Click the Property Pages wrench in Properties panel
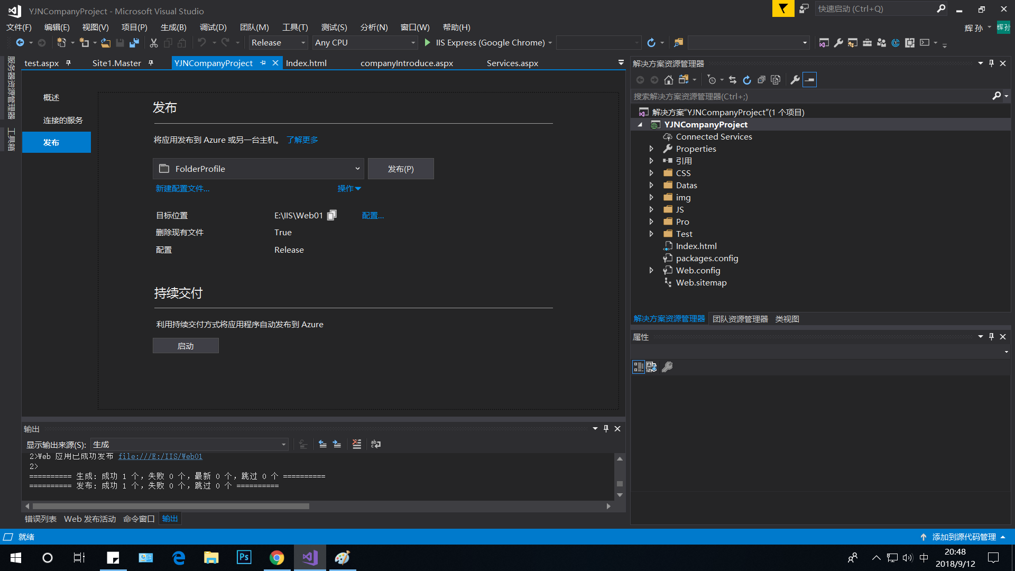Viewport: 1015px width, 571px height. (x=667, y=367)
